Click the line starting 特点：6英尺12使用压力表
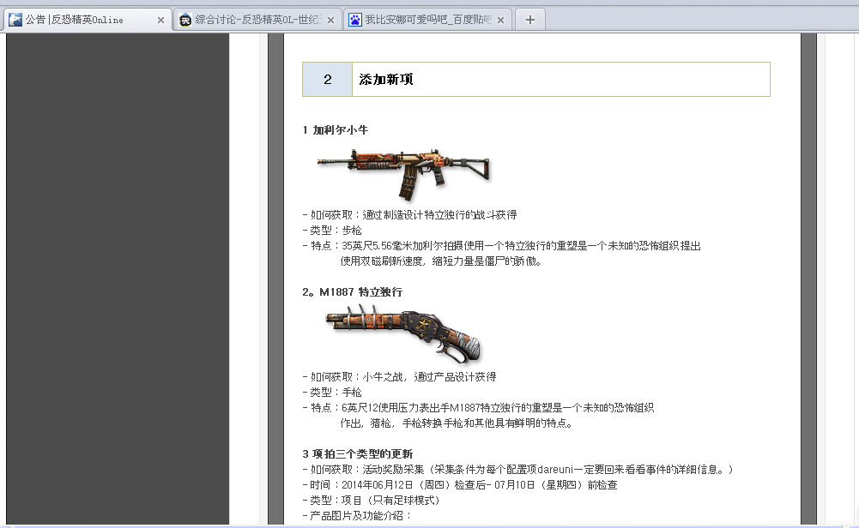 click(478, 408)
